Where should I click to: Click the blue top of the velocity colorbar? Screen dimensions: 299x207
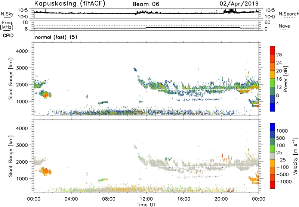click(272, 127)
